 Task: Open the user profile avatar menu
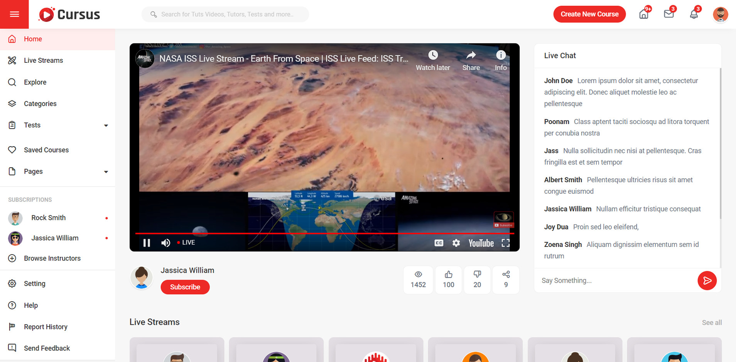tap(720, 14)
